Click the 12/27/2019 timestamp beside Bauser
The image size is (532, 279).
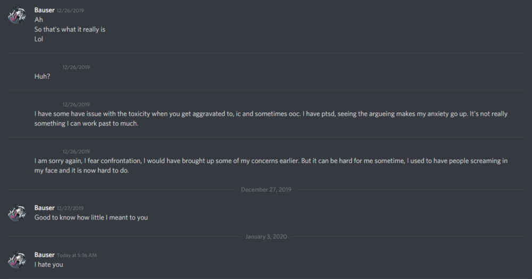click(x=70, y=208)
